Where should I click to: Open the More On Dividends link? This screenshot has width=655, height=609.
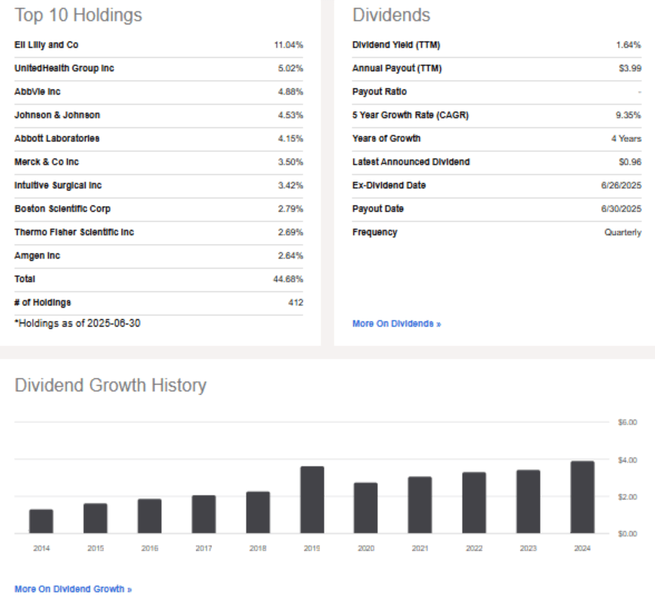click(x=396, y=324)
